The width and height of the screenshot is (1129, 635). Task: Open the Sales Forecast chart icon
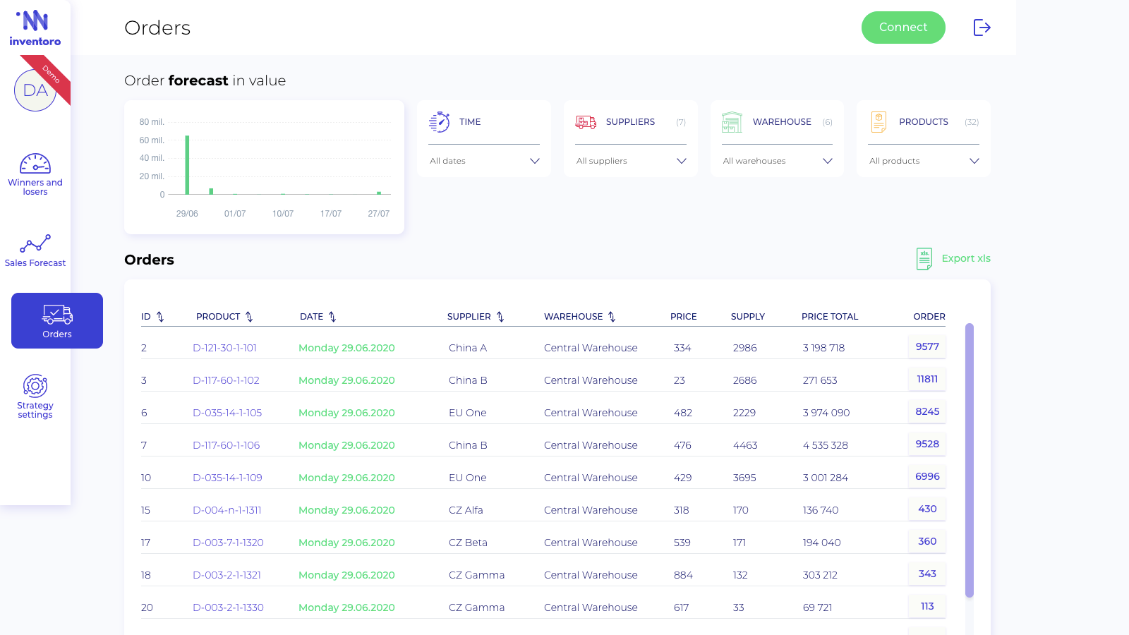pos(35,243)
